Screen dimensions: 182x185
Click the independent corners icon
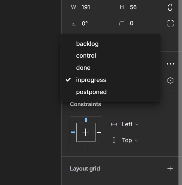point(170,23)
